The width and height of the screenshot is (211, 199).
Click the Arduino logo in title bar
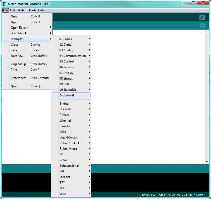click(4, 4)
